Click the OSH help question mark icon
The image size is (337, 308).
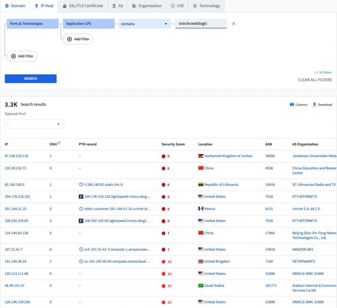click(59, 143)
